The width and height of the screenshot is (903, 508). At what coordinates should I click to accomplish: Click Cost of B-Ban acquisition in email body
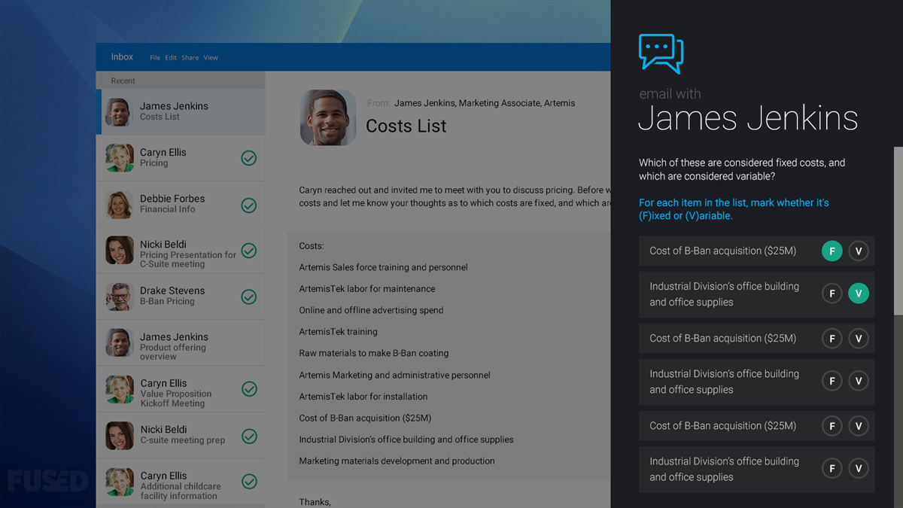(x=365, y=418)
